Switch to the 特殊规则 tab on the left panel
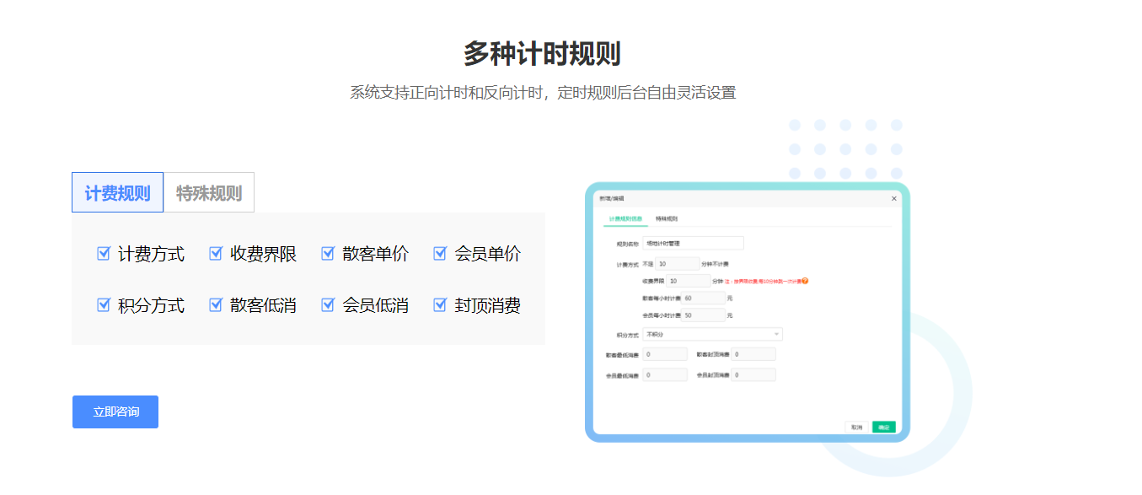The width and height of the screenshot is (1142, 495). (x=208, y=192)
